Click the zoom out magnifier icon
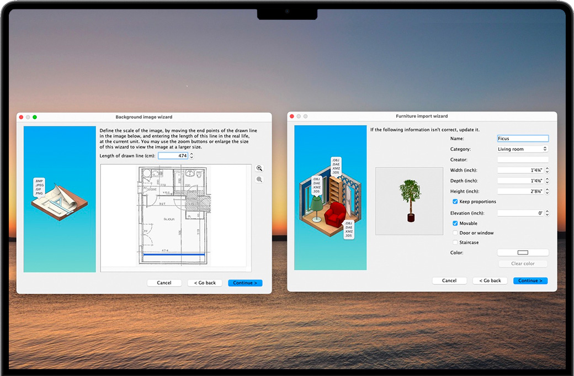 coord(259,179)
